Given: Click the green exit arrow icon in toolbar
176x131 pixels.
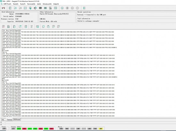Looking at the screenshot, I should [x=84, y=8].
